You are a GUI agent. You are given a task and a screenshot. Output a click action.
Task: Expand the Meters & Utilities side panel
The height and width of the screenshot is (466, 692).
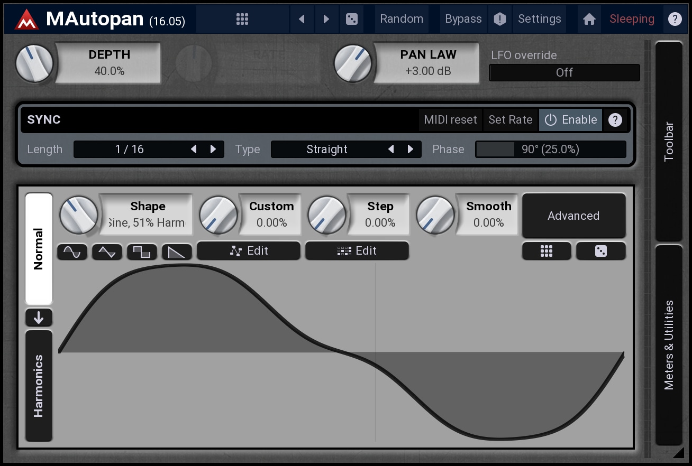point(669,345)
